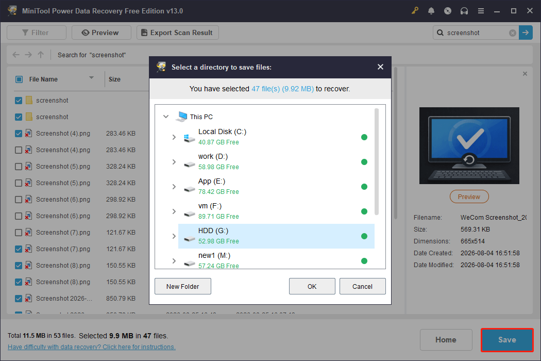Click the Filter button
541x361 pixels.
[x=37, y=32]
